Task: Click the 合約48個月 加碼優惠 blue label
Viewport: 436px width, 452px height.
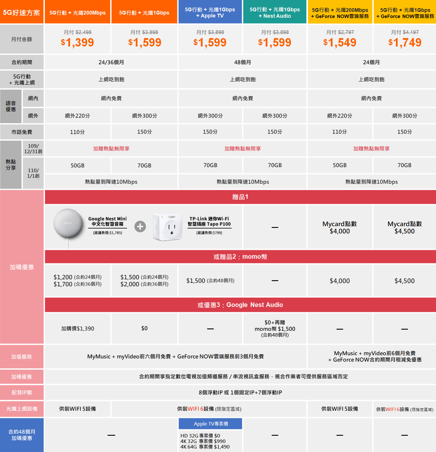Action: coord(22,435)
